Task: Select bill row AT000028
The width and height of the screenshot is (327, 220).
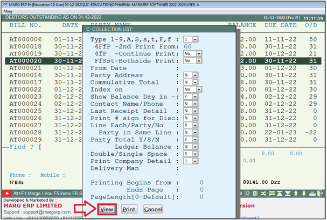Action: pos(25,132)
